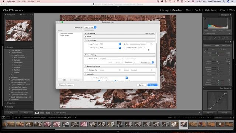Click the Add preset button in the Export dialog
The image size is (236, 133).
coord(64,80)
